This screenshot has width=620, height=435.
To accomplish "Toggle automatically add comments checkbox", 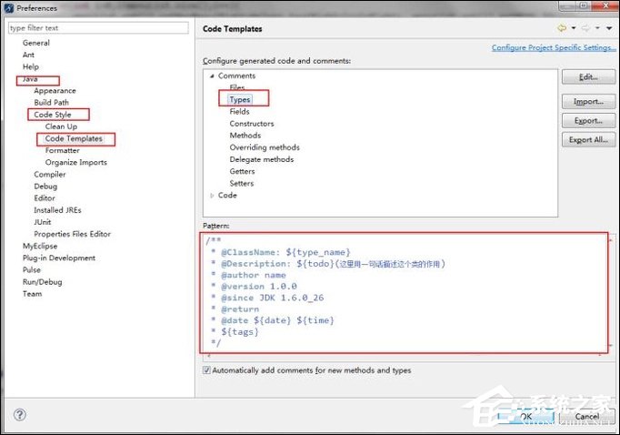I will [x=206, y=370].
